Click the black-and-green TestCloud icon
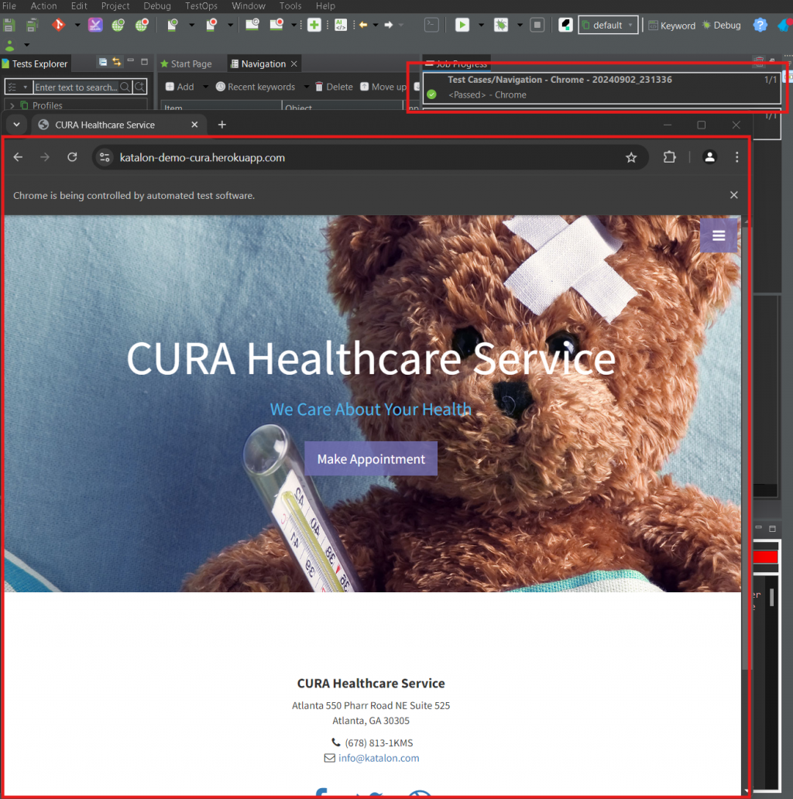This screenshot has width=793, height=799. (x=565, y=25)
